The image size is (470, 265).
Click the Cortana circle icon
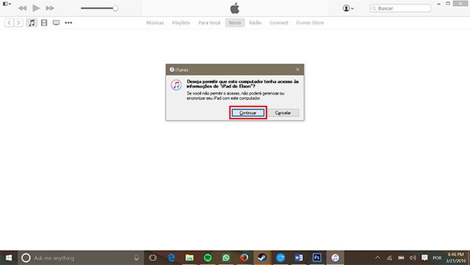[26, 258]
